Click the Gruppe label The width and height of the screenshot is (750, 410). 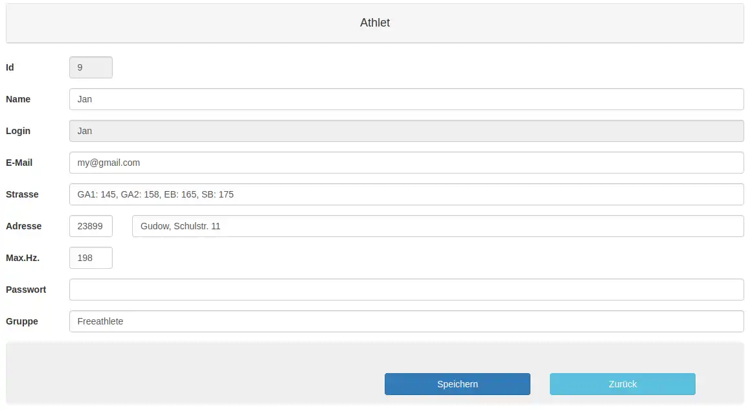point(22,321)
